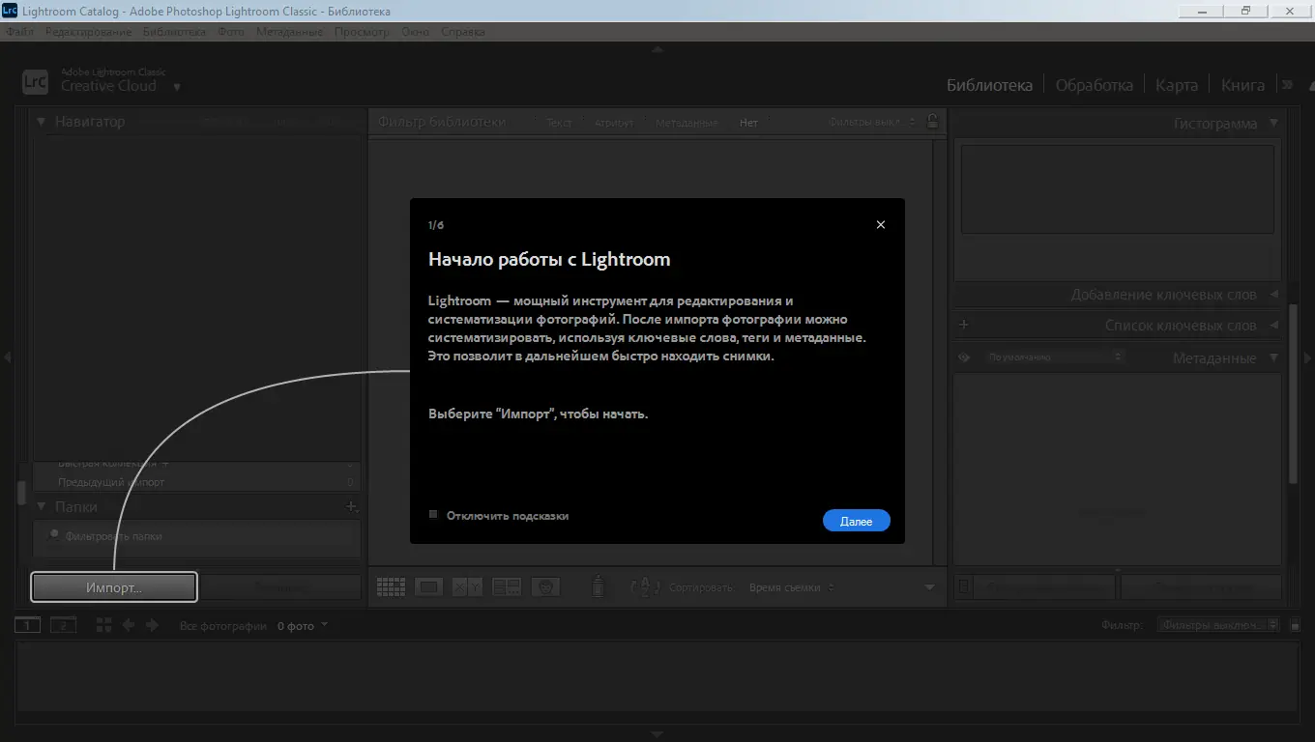The width and height of the screenshot is (1315, 742).
Task: Switch to the Обработка module
Action: (1094, 85)
